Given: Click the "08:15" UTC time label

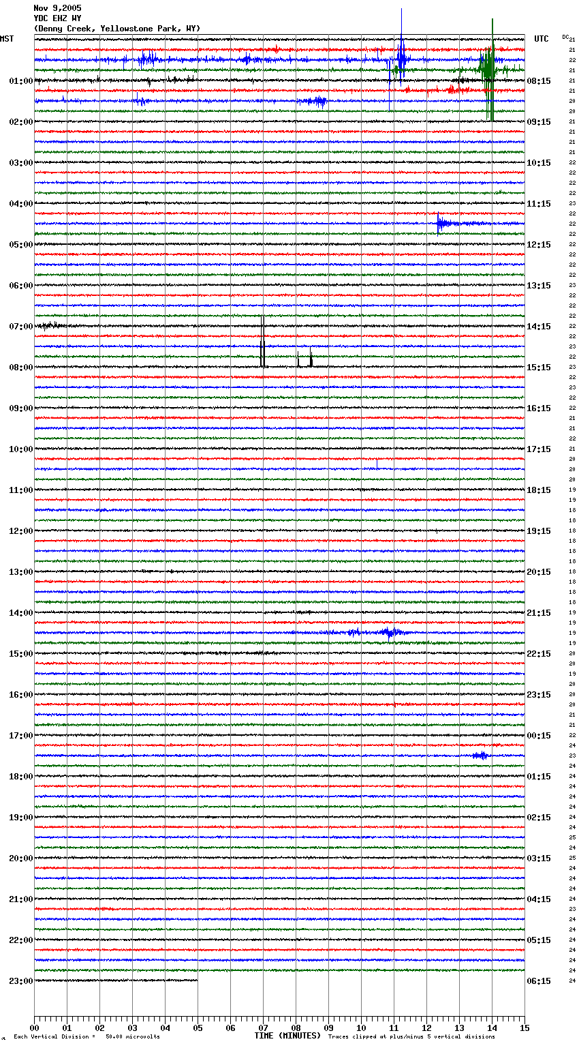Looking at the screenshot, I should (539, 81).
